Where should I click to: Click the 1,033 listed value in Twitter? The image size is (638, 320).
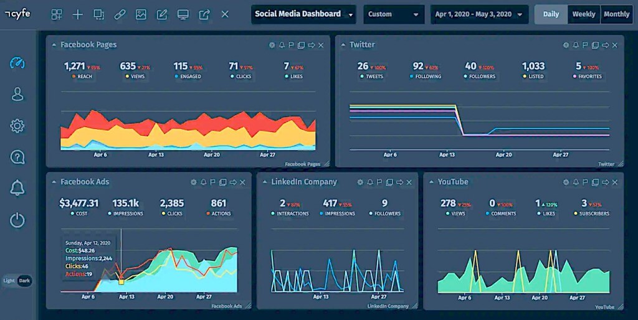coord(533,66)
